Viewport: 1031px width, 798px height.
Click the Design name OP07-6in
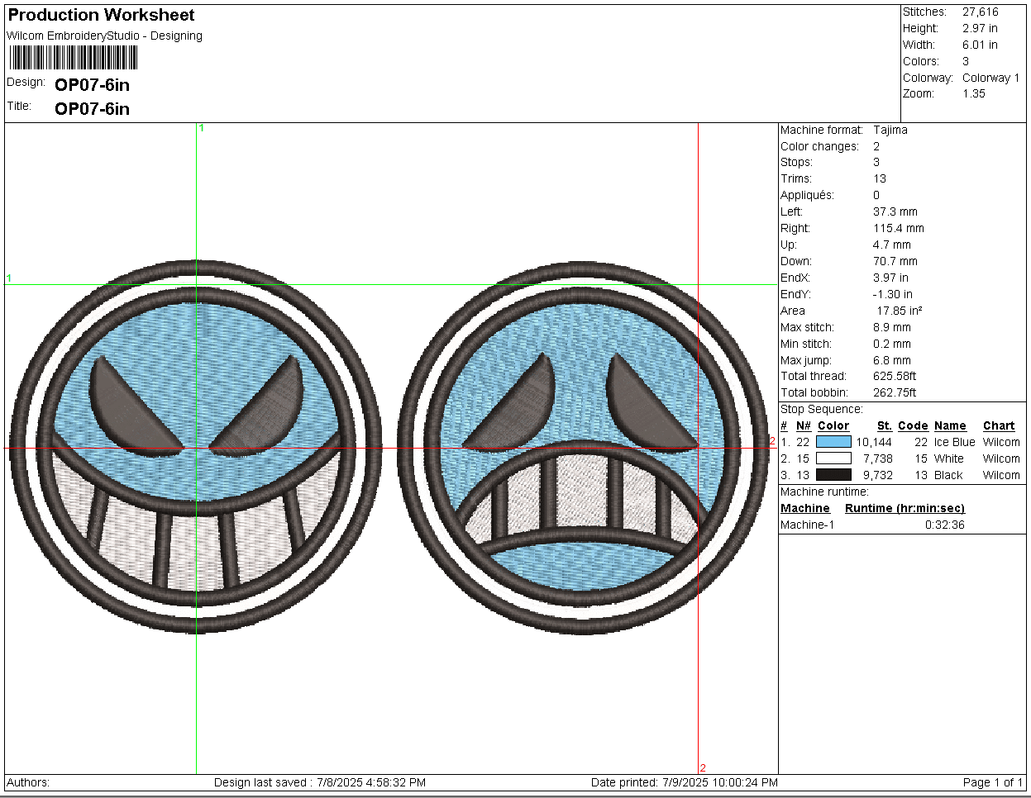tap(92, 84)
